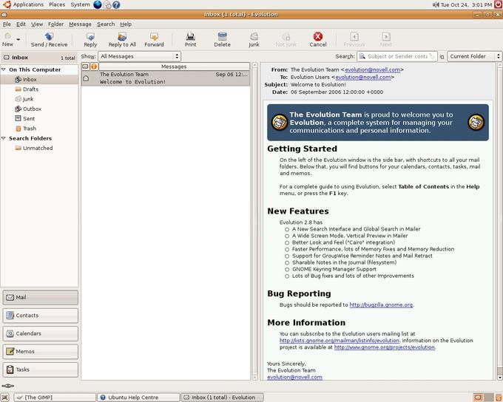Switch to the Calendars component
This screenshot has height=402, width=503.
point(41,333)
